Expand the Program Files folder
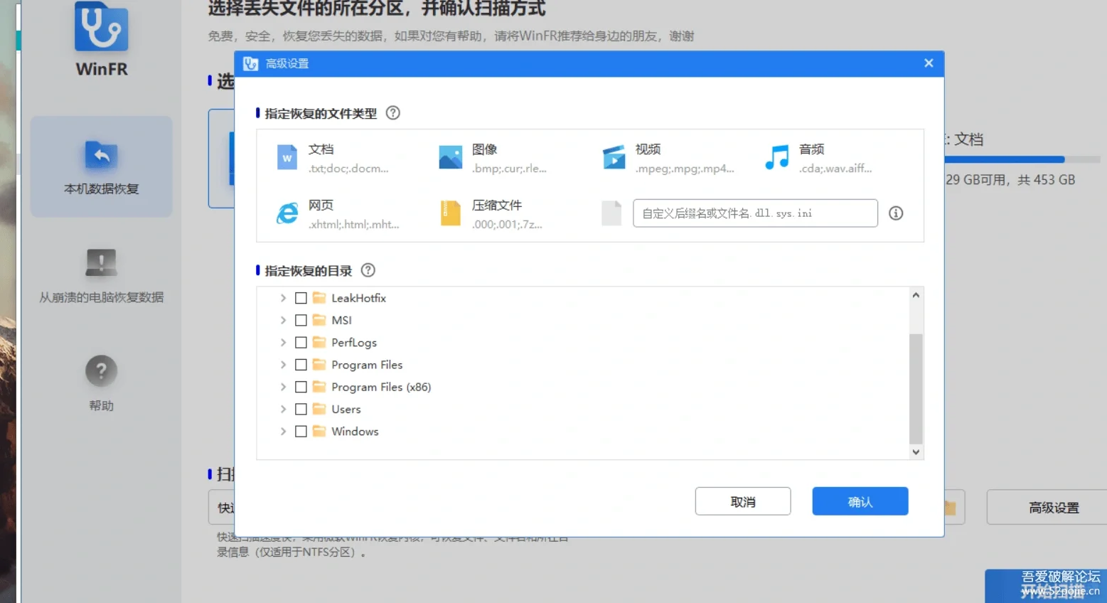 click(x=283, y=364)
